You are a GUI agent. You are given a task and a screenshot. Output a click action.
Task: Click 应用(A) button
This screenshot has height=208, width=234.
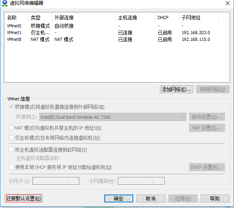tap(183, 198)
